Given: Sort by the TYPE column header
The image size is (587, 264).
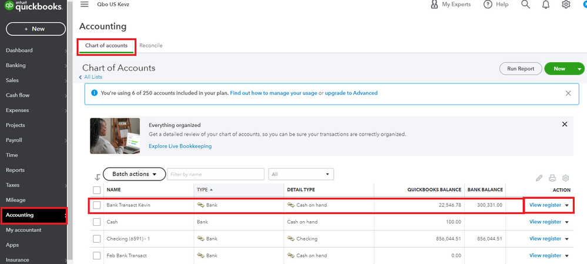Looking at the screenshot, I should point(205,189).
